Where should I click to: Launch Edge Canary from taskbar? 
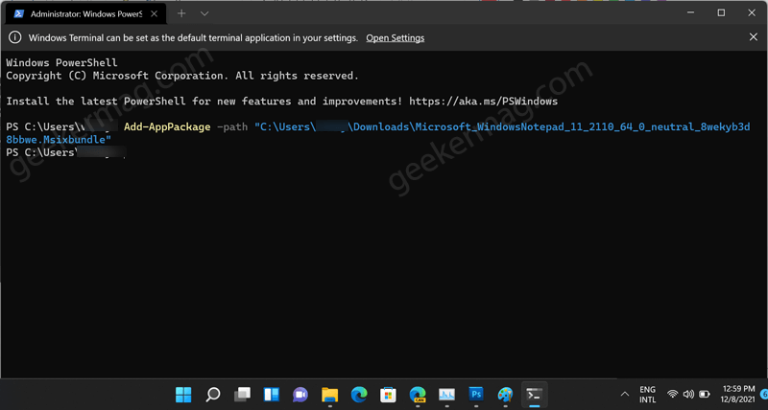[x=418, y=395]
